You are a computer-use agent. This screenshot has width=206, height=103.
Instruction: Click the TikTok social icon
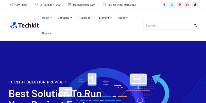(x=195, y=5)
